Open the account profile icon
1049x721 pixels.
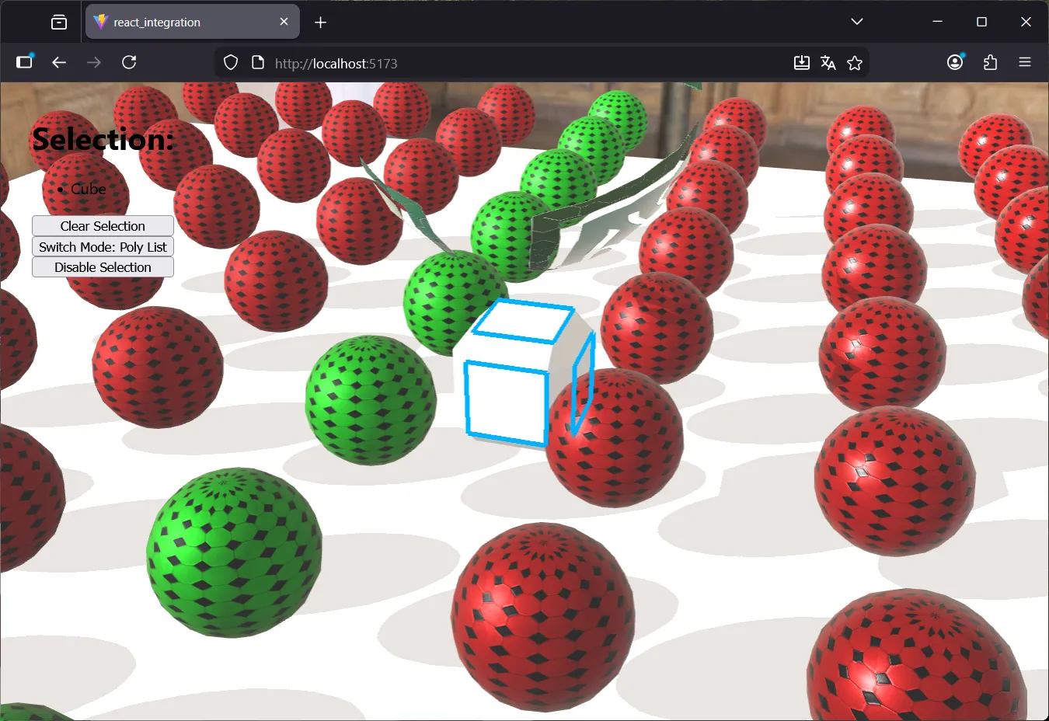coord(955,62)
